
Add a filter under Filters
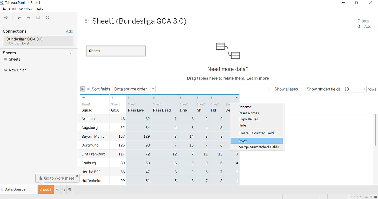368,26
